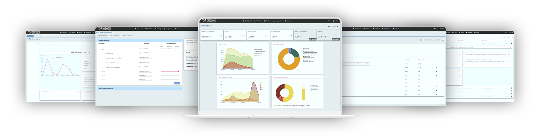This screenshot has height=136, width=540.
Task: Delete the Santiago, Chile row
Action: (511, 91)
